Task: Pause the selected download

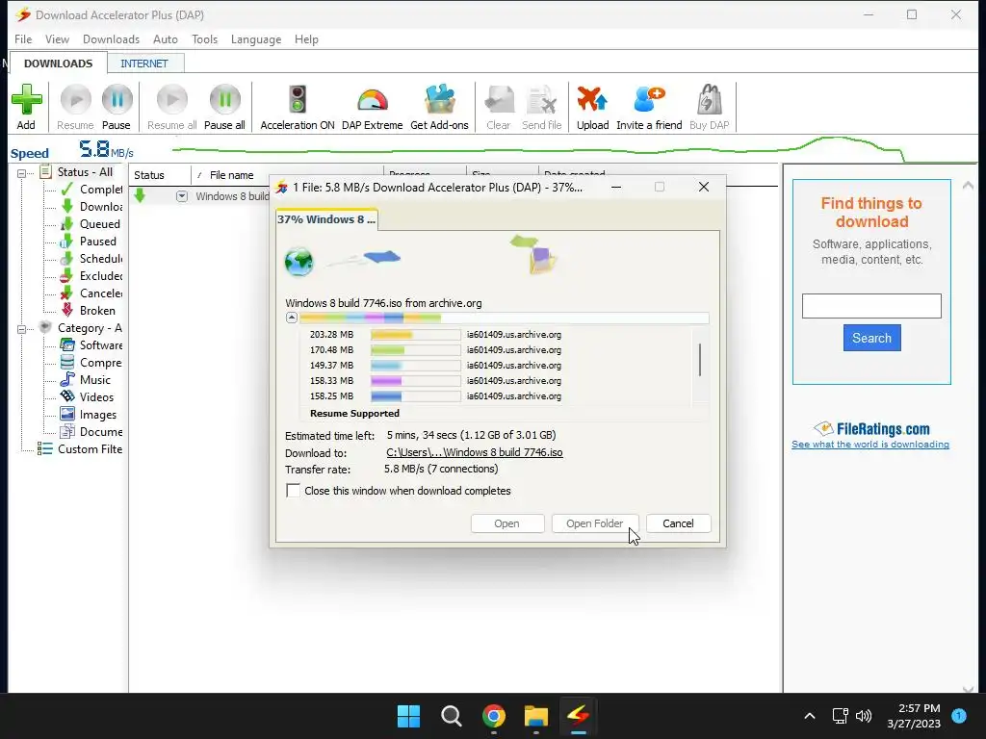Action: click(x=117, y=107)
